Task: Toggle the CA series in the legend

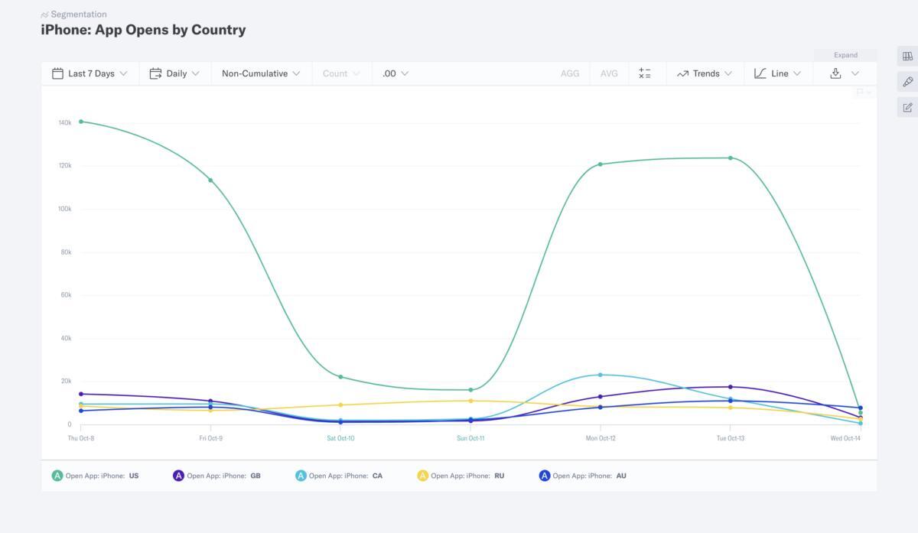Action: coord(339,476)
